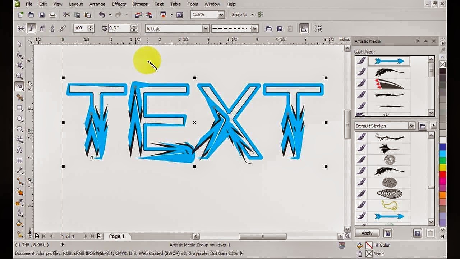Click the Cut scissors icon
460x259 pixels.
(66, 15)
